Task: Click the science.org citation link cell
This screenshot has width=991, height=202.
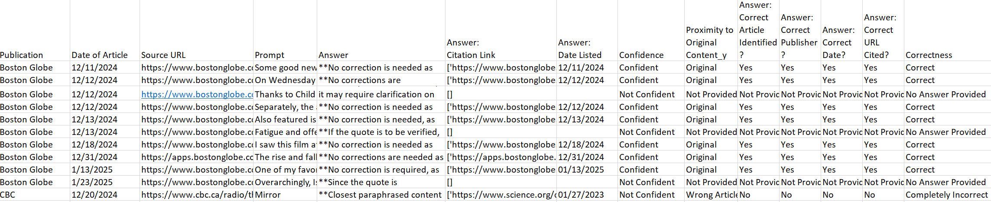Action: (x=500, y=195)
